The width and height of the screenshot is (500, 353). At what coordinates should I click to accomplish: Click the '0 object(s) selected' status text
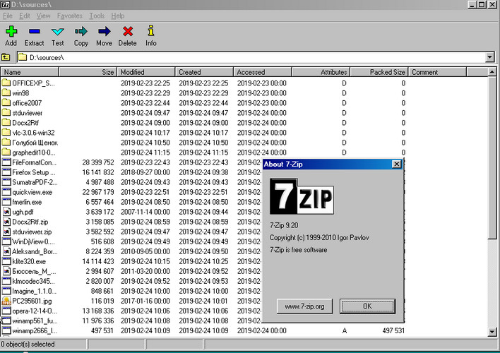28,344
